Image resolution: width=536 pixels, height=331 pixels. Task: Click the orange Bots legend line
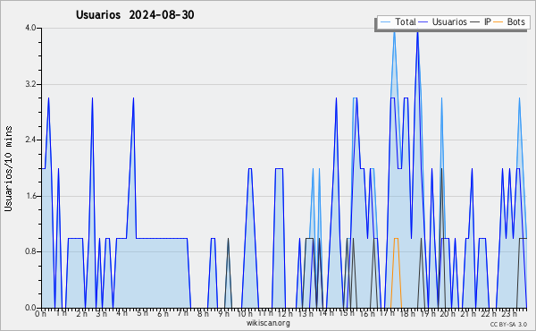tap(498, 22)
